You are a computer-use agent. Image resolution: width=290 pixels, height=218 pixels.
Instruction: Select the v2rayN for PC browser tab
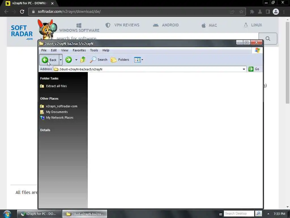[29, 3]
